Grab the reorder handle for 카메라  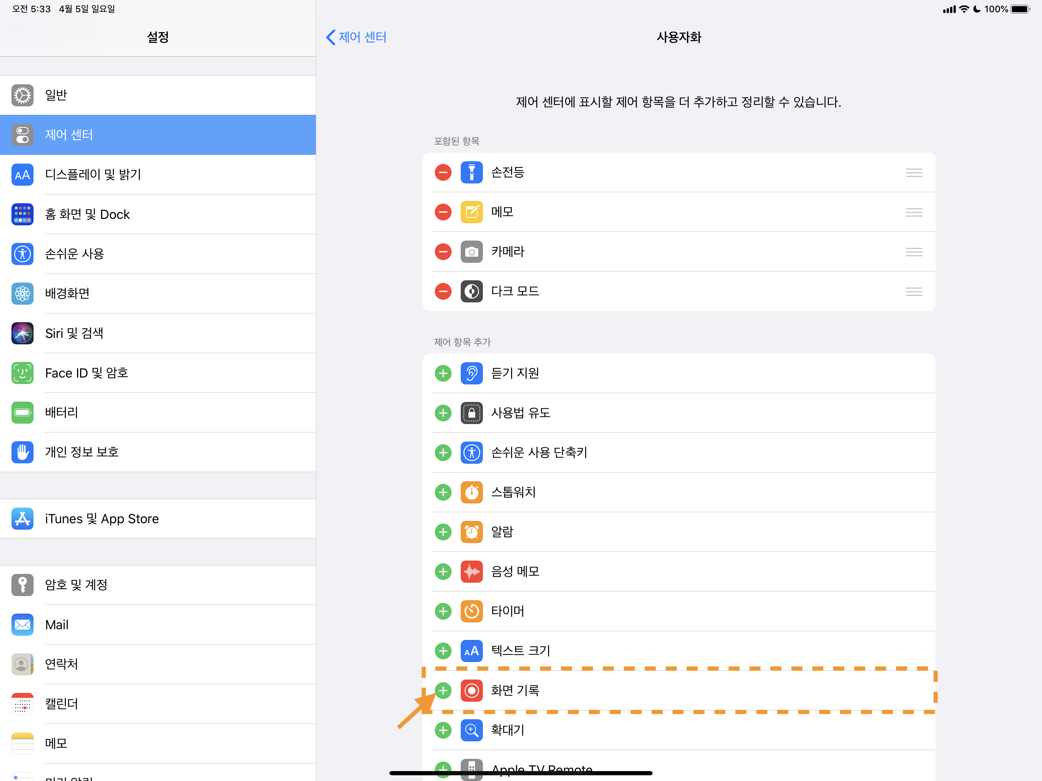click(913, 252)
